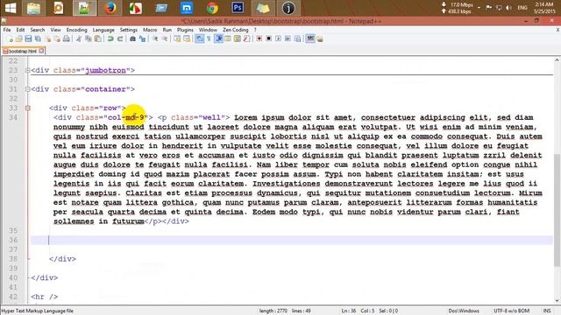The width and height of the screenshot is (561, 315).
Task: Copy selection with toolbar Copy icon
Action: point(88,38)
